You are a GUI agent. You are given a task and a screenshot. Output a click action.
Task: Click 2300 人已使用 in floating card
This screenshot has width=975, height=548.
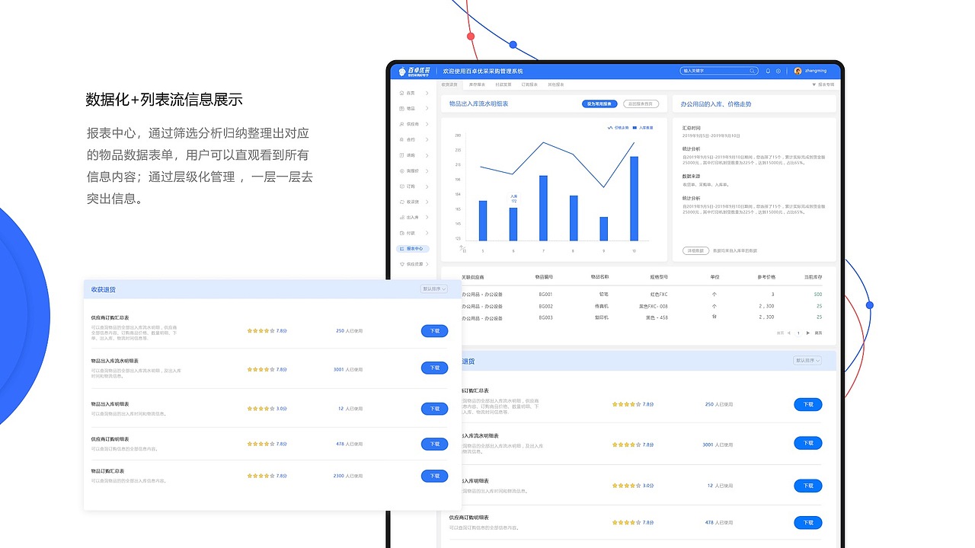click(348, 476)
